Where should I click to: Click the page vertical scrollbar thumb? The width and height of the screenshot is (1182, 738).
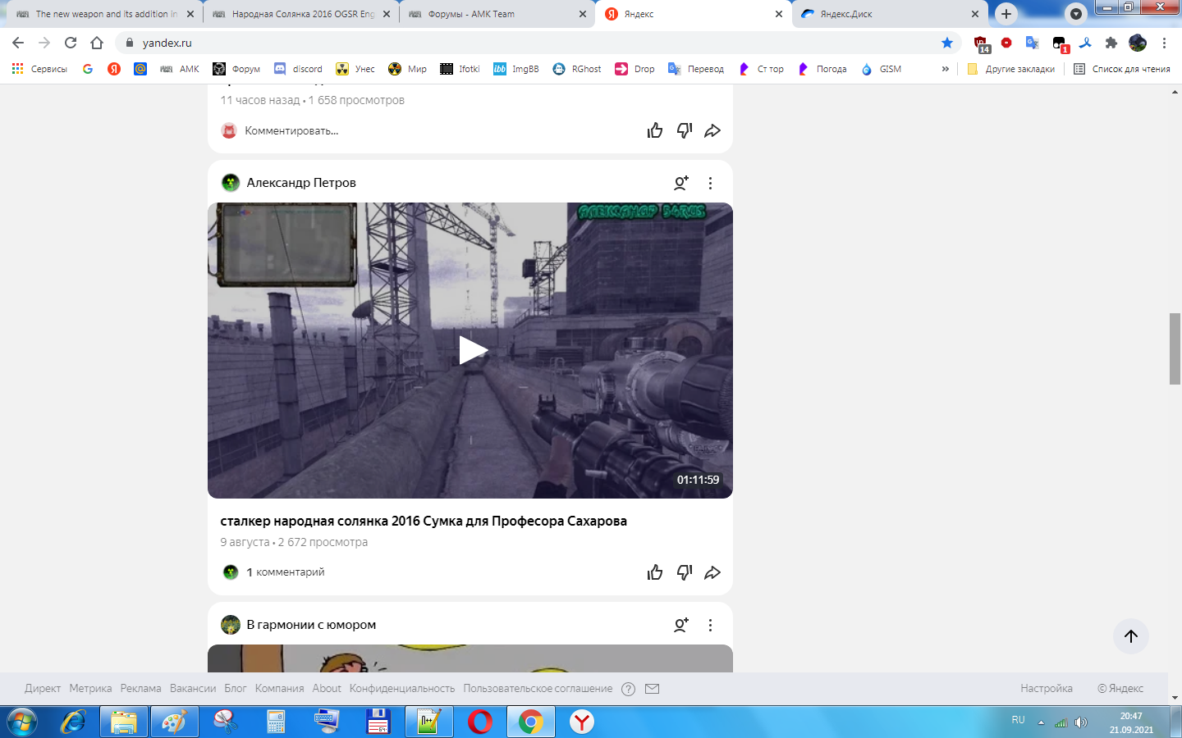(x=1175, y=348)
